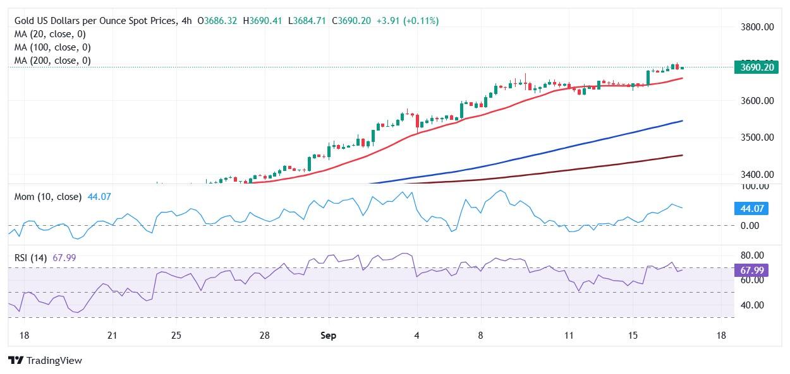Click the green 3690.20 current price tag
790x374 pixels.
756,67
